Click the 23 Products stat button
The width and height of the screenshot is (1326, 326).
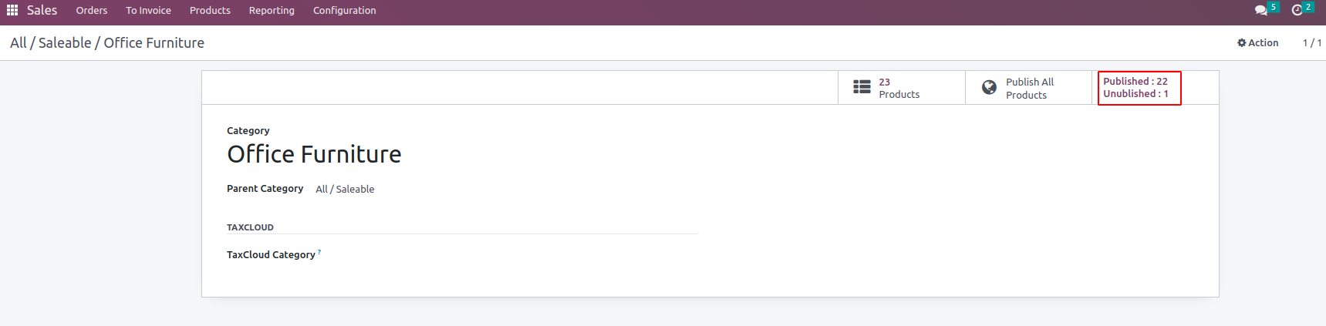tap(902, 88)
